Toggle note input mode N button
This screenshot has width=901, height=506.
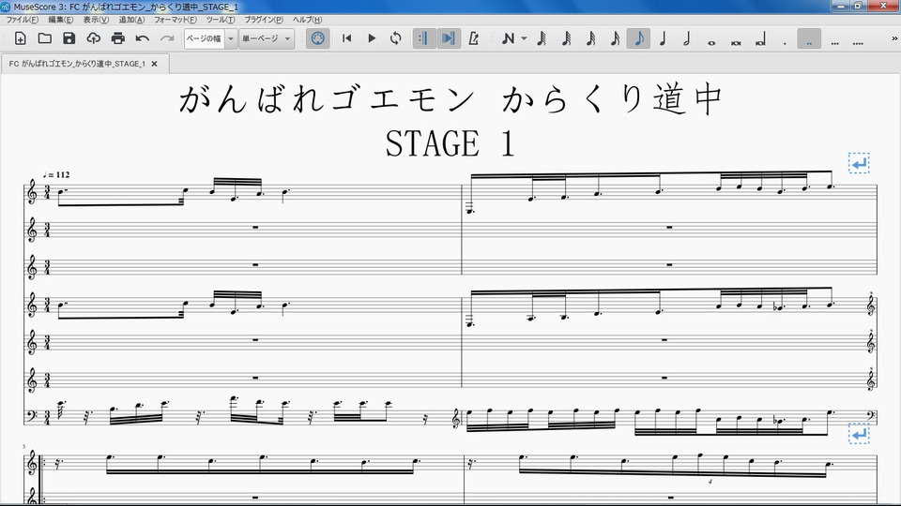(508, 38)
